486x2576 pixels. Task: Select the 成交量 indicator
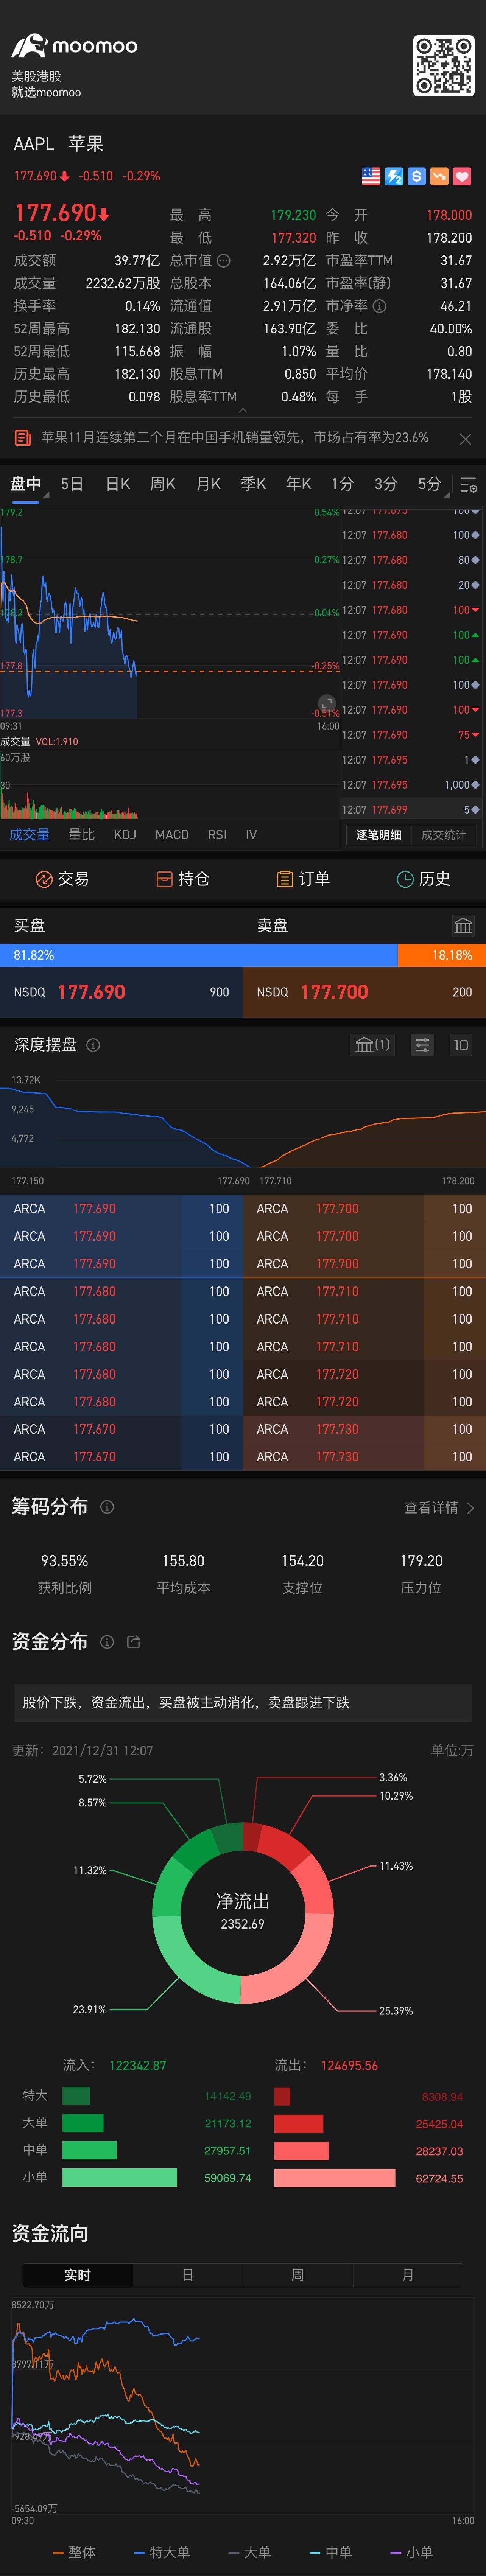pos(30,835)
